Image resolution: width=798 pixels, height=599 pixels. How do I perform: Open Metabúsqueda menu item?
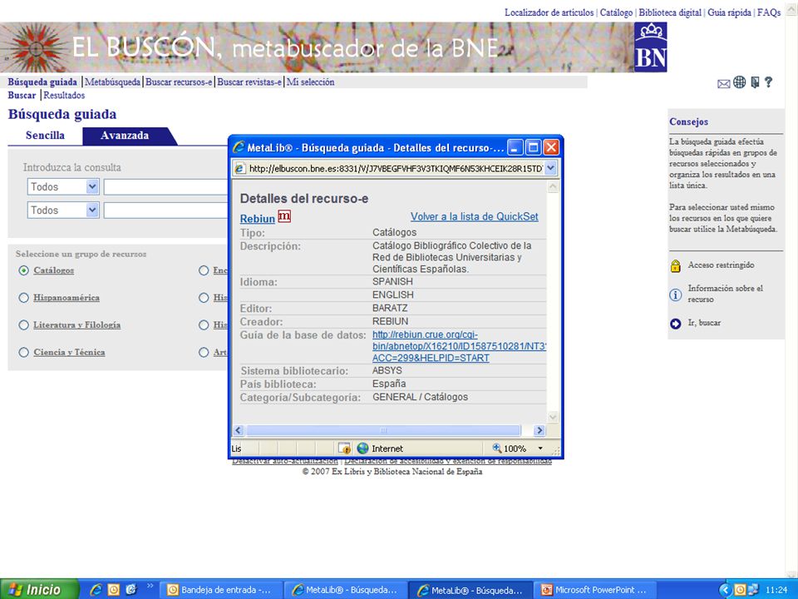(112, 82)
